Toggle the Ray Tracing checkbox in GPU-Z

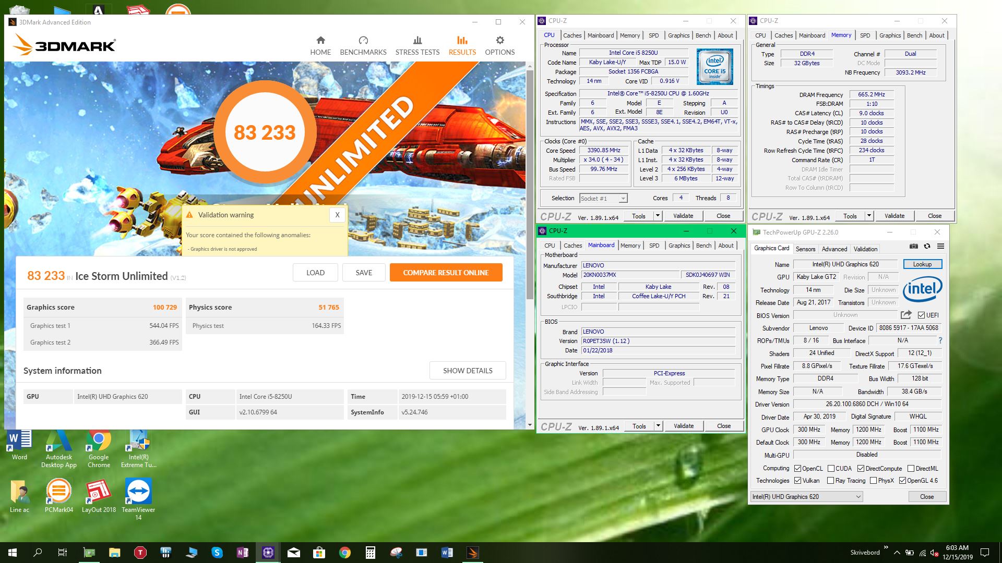(830, 480)
